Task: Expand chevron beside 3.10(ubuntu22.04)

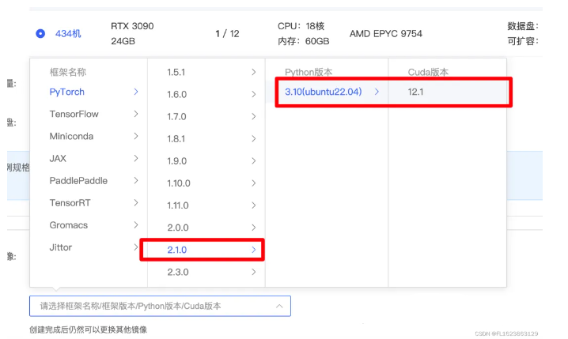Action: 377,92
